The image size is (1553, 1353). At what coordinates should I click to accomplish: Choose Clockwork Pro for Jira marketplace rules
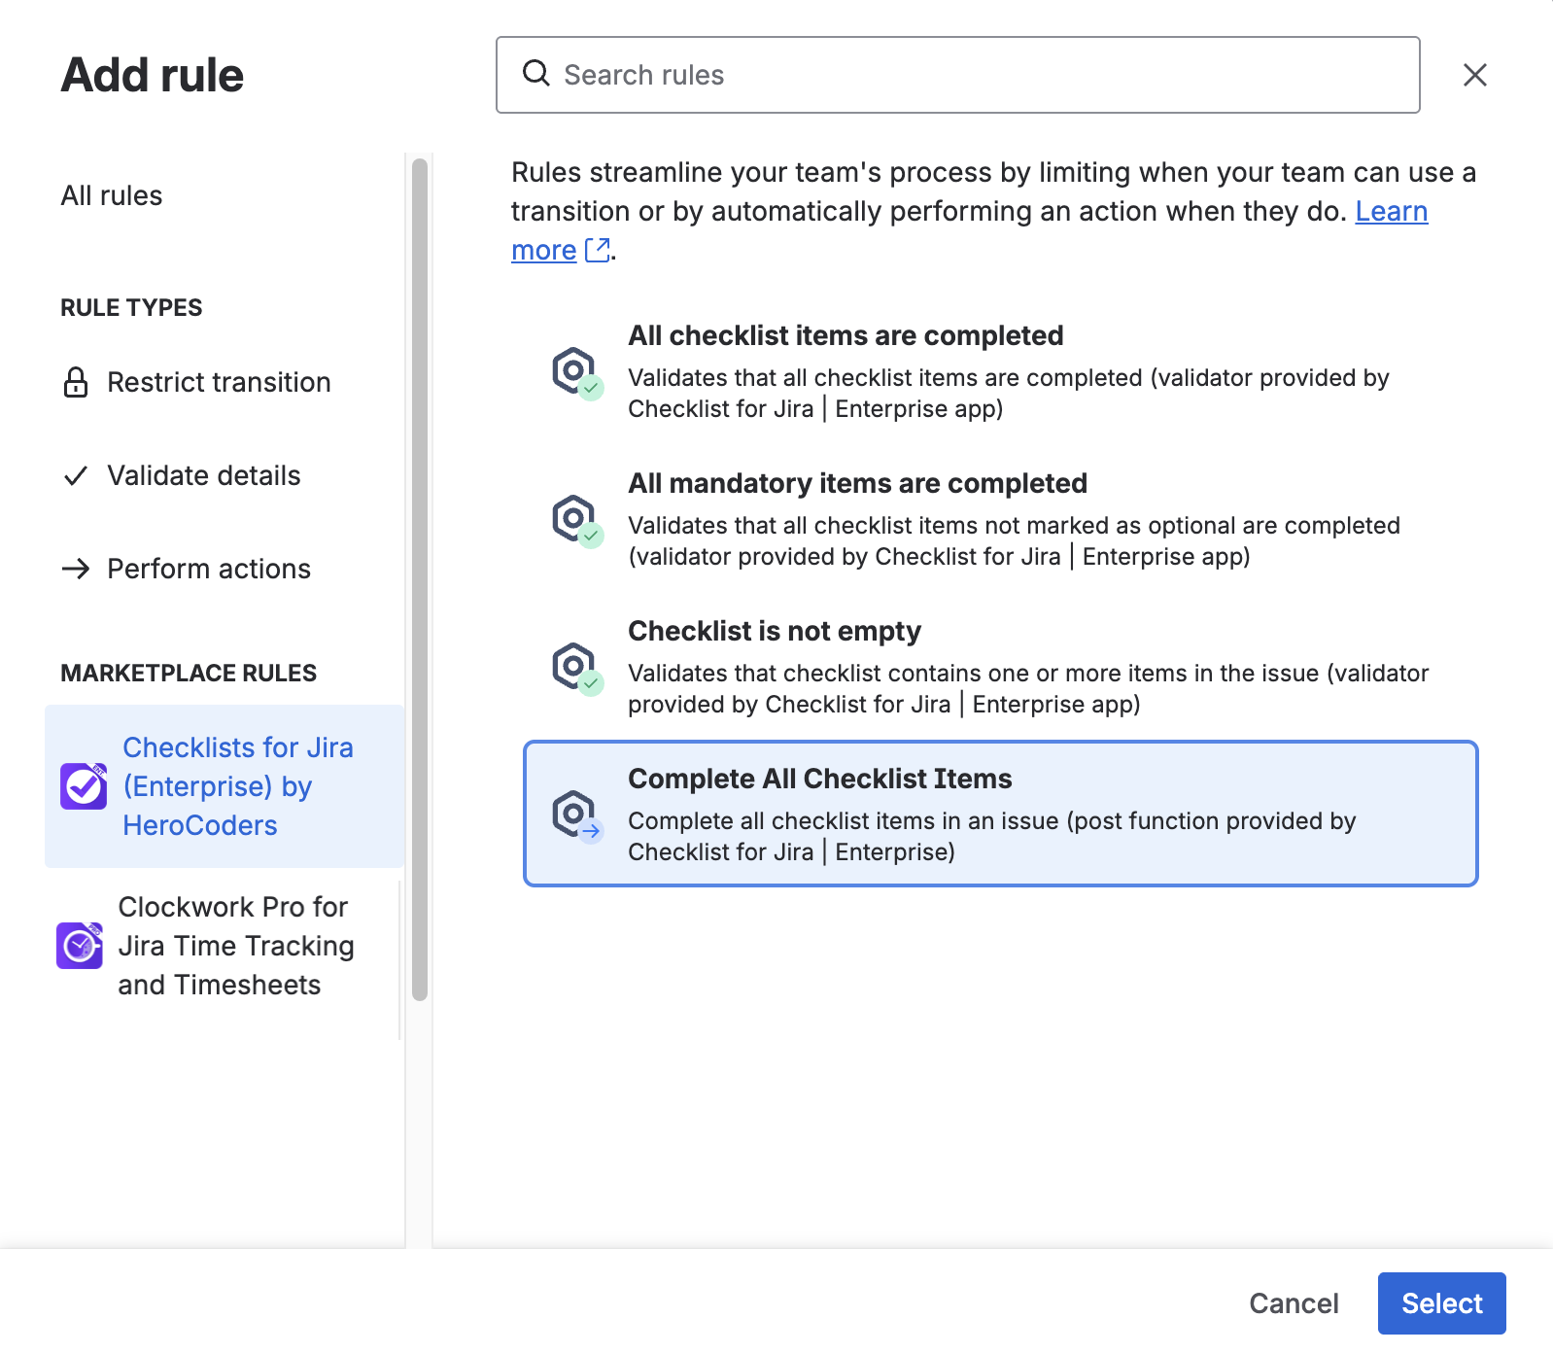[x=235, y=945]
